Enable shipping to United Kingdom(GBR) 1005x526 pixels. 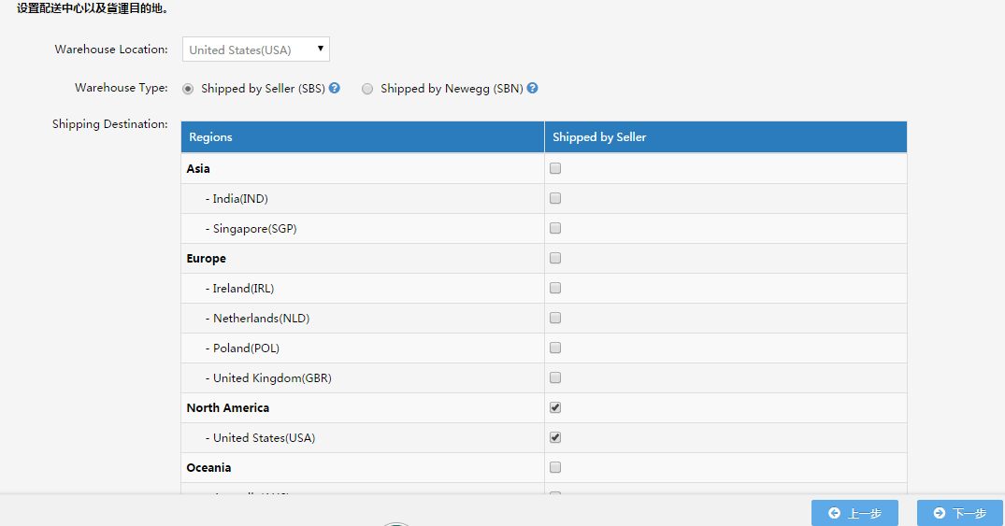555,378
